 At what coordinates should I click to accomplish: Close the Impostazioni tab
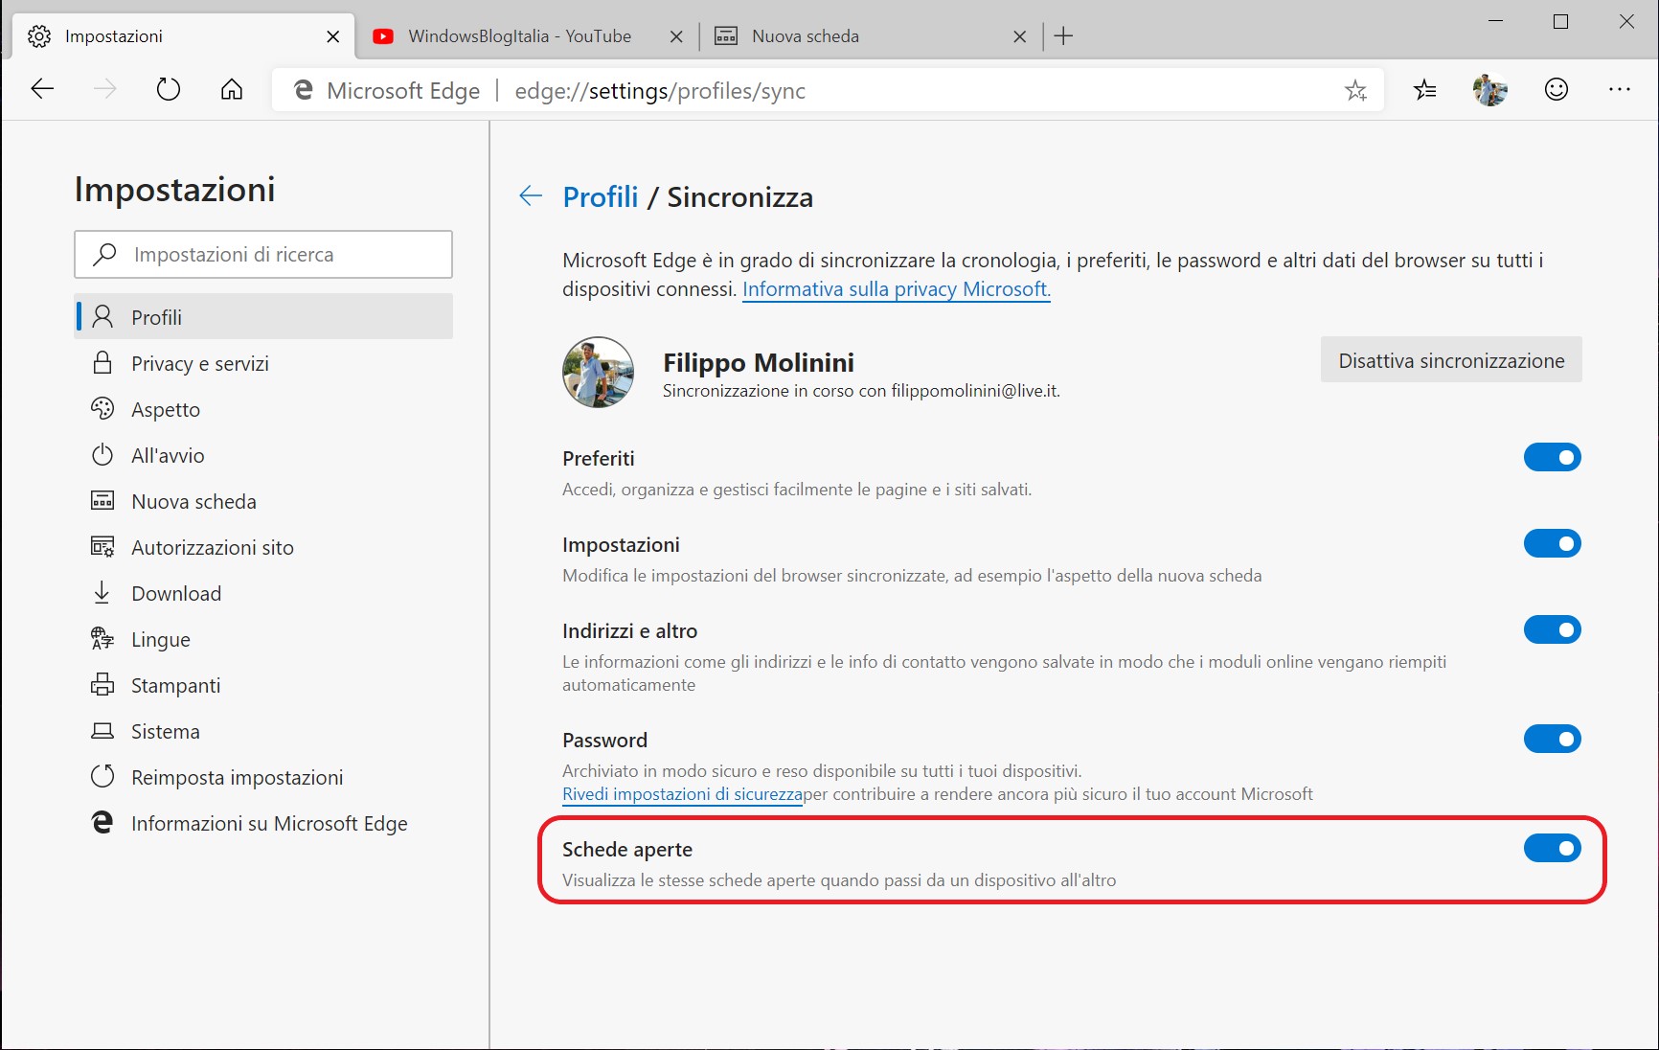tap(333, 36)
